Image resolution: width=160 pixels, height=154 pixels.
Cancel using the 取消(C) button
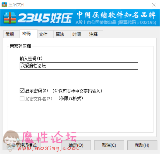(x=109, y=145)
